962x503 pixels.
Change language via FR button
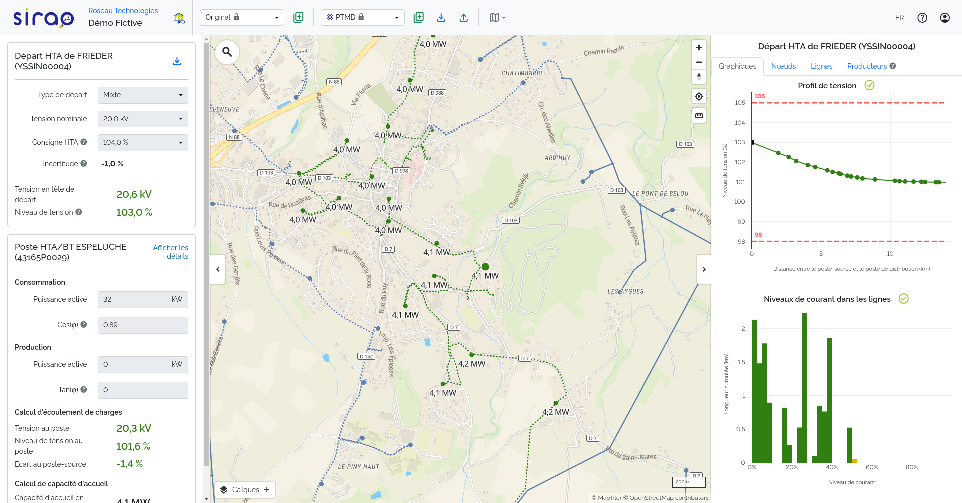pyautogui.click(x=900, y=18)
